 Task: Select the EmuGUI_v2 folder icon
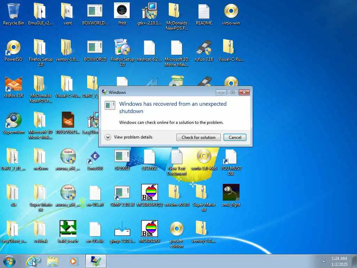click(x=40, y=11)
